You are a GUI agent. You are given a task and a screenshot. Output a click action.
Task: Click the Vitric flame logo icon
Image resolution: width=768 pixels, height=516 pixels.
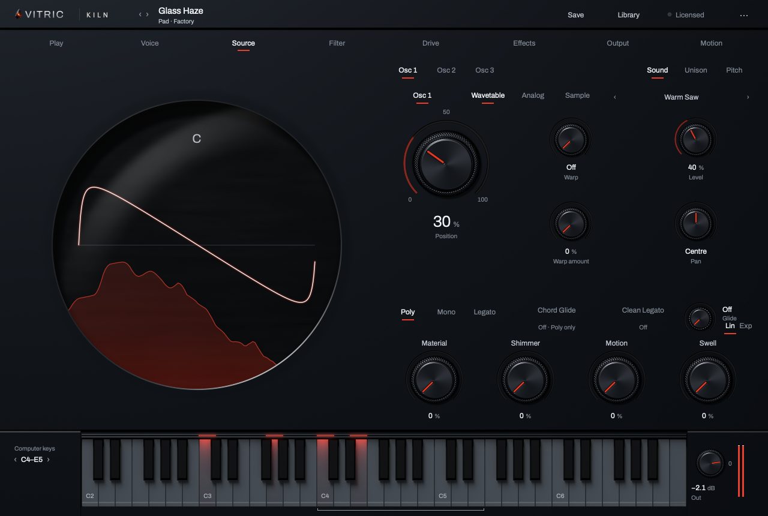pos(18,14)
